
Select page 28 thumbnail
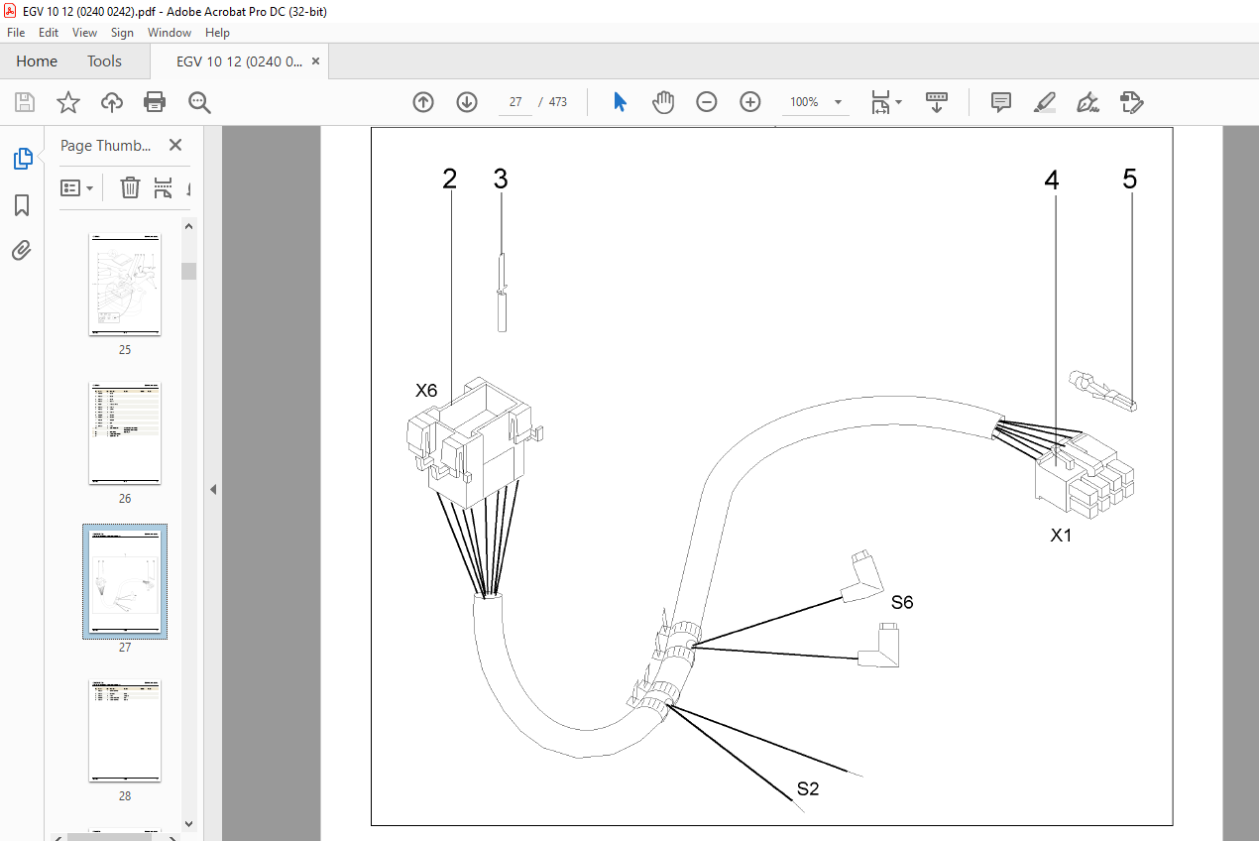125,731
